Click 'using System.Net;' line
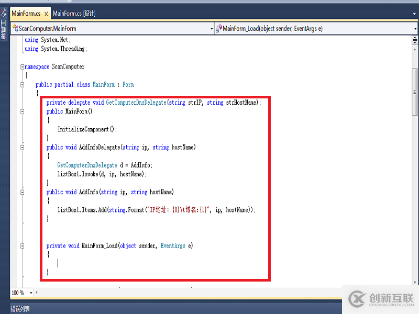 tap(48, 40)
